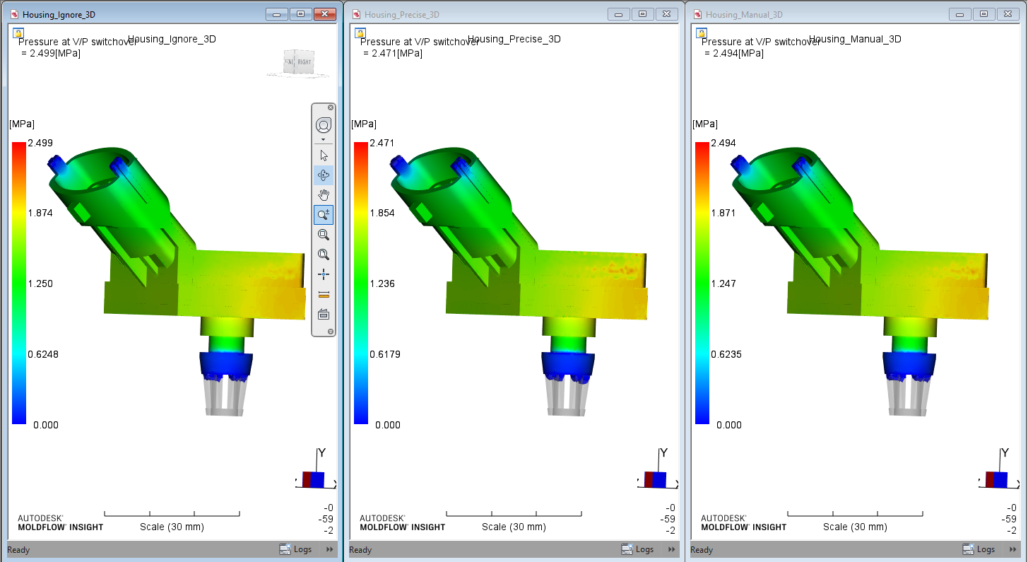Toggle the plot lock in Housing_Precise_3D
The image size is (1028, 562).
point(360,33)
